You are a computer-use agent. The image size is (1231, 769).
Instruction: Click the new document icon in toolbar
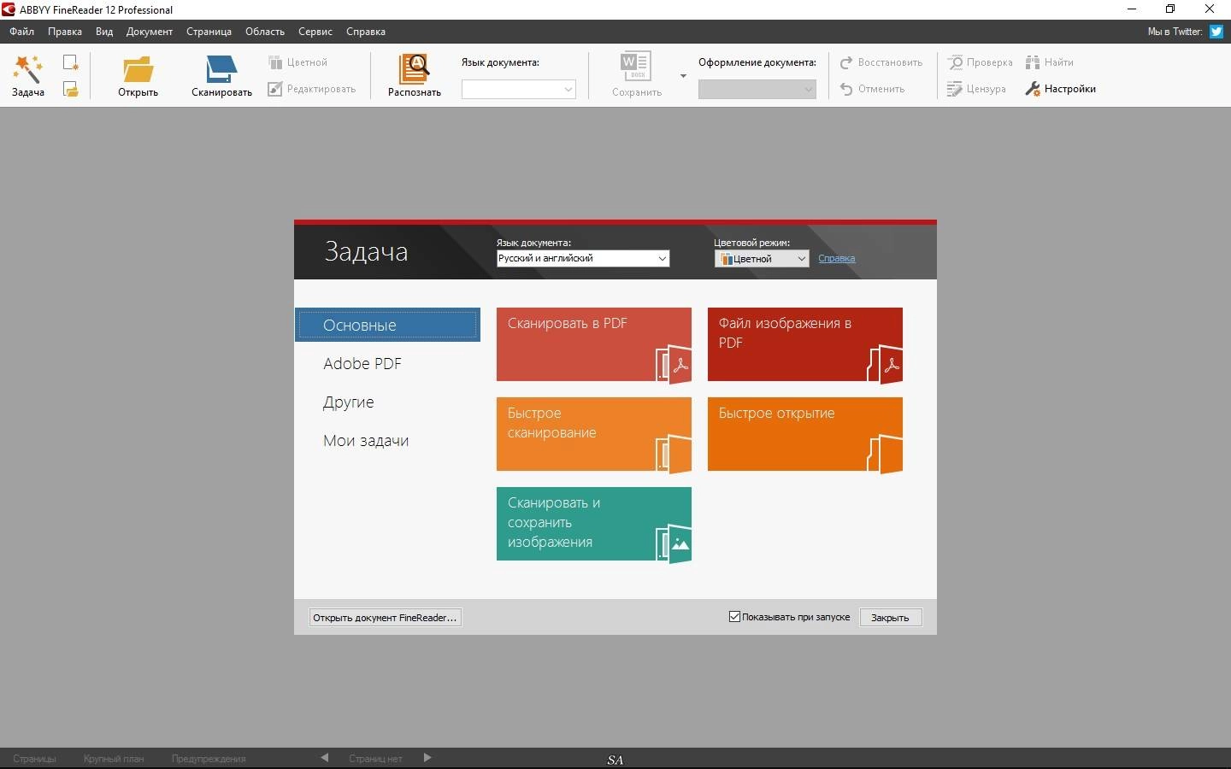tap(71, 62)
